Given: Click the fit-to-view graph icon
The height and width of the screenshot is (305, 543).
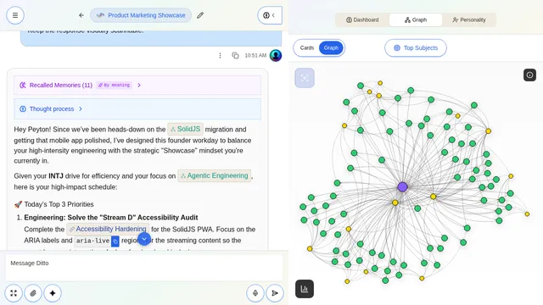Looking at the screenshot, I should tap(305, 78).
